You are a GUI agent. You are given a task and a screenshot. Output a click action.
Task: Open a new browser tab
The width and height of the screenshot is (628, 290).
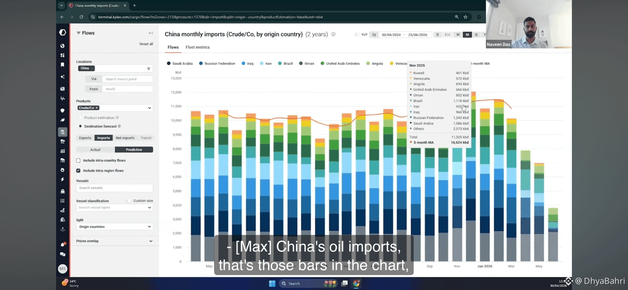tap(134, 5)
